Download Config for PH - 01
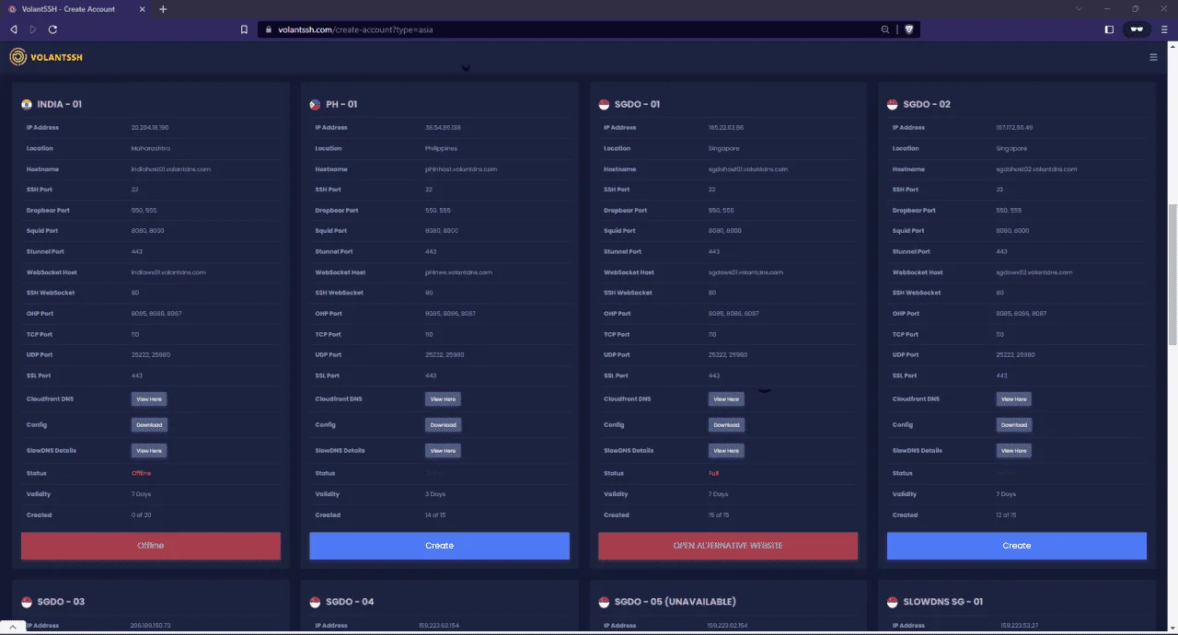The image size is (1178, 635). click(x=443, y=425)
